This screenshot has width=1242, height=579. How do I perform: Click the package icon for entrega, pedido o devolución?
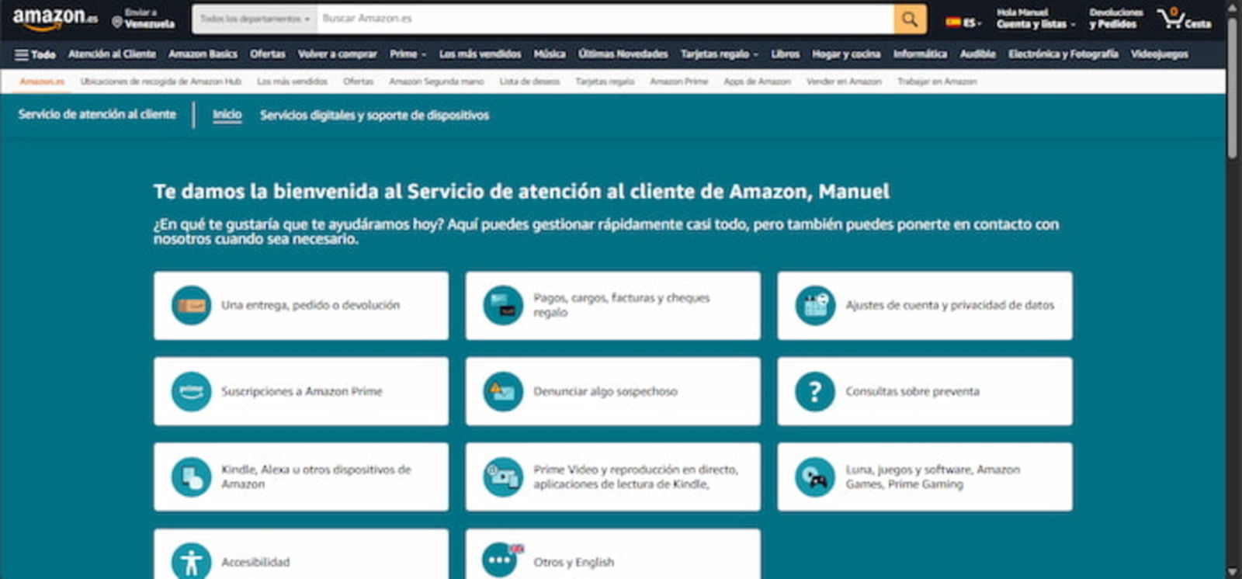click(x=191, y=306)
